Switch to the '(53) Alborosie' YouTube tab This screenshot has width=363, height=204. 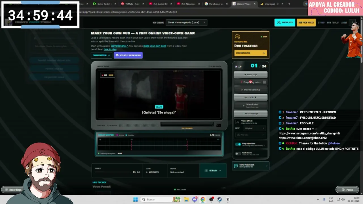pos(187,4)
